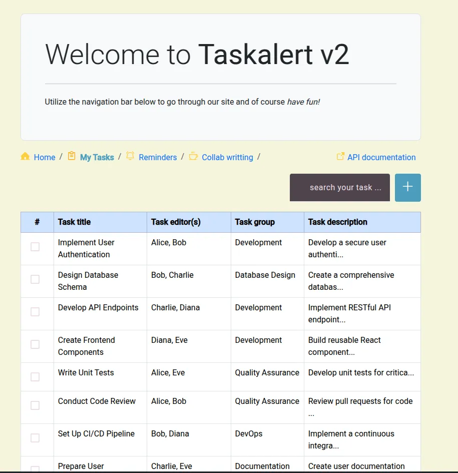Select the Design Database Schema title cell
Image resolution: width=458 pixels, height=473 pixels.
pos(100,281)
